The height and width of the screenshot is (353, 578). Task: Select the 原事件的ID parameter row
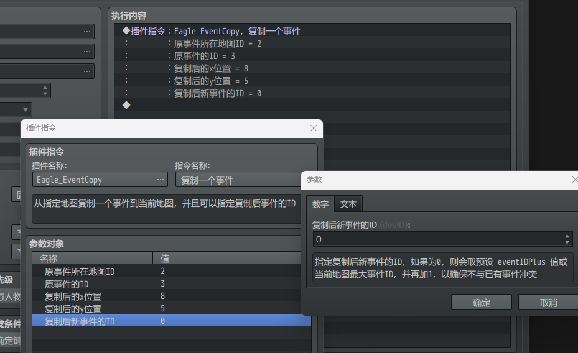172,284
